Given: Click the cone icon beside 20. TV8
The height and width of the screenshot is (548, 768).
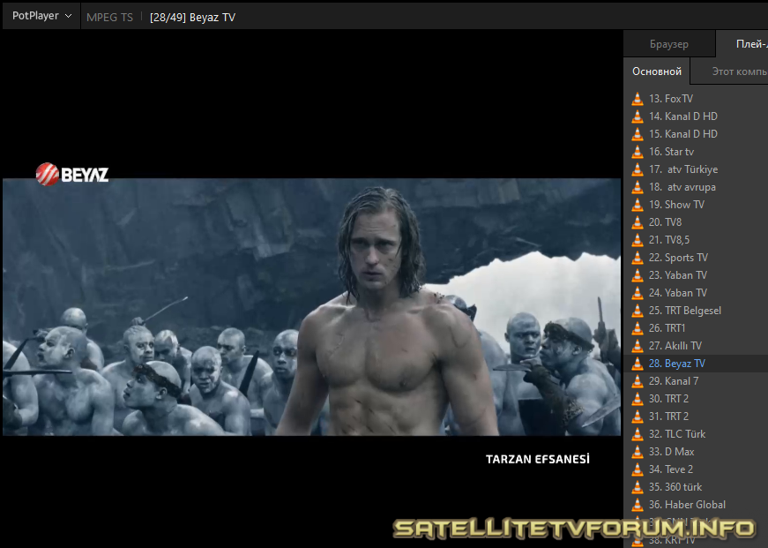Looking at the screenshot, I should tap(638, 222).
